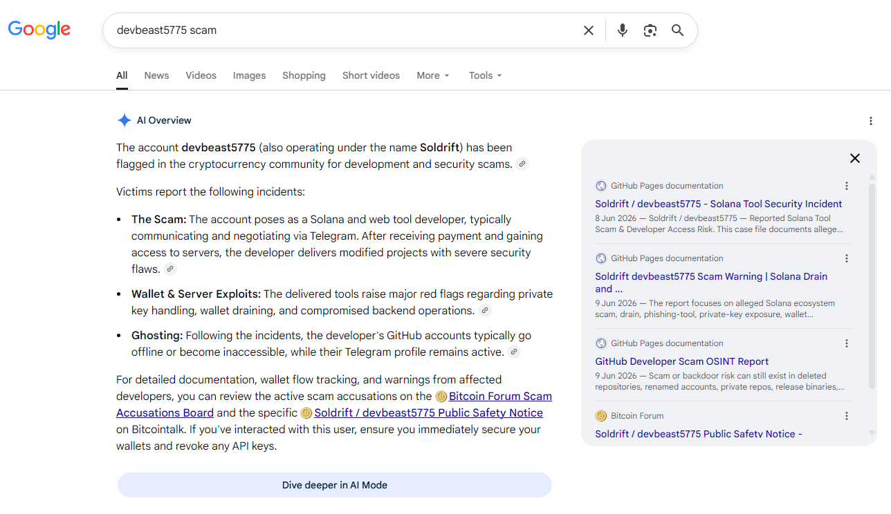Open the Google logo homepage

pos(39,29)
